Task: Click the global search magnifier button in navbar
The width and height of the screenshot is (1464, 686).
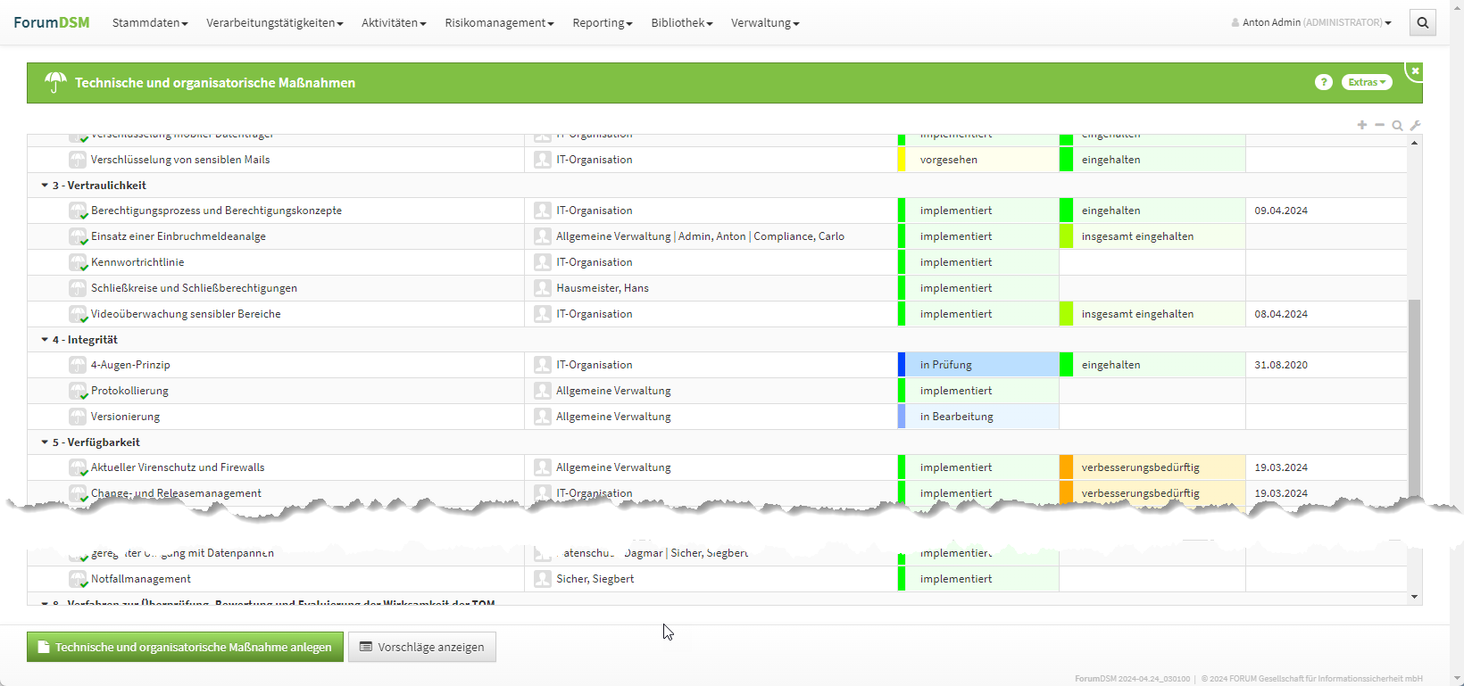Action: click(x=1423, y=23)
